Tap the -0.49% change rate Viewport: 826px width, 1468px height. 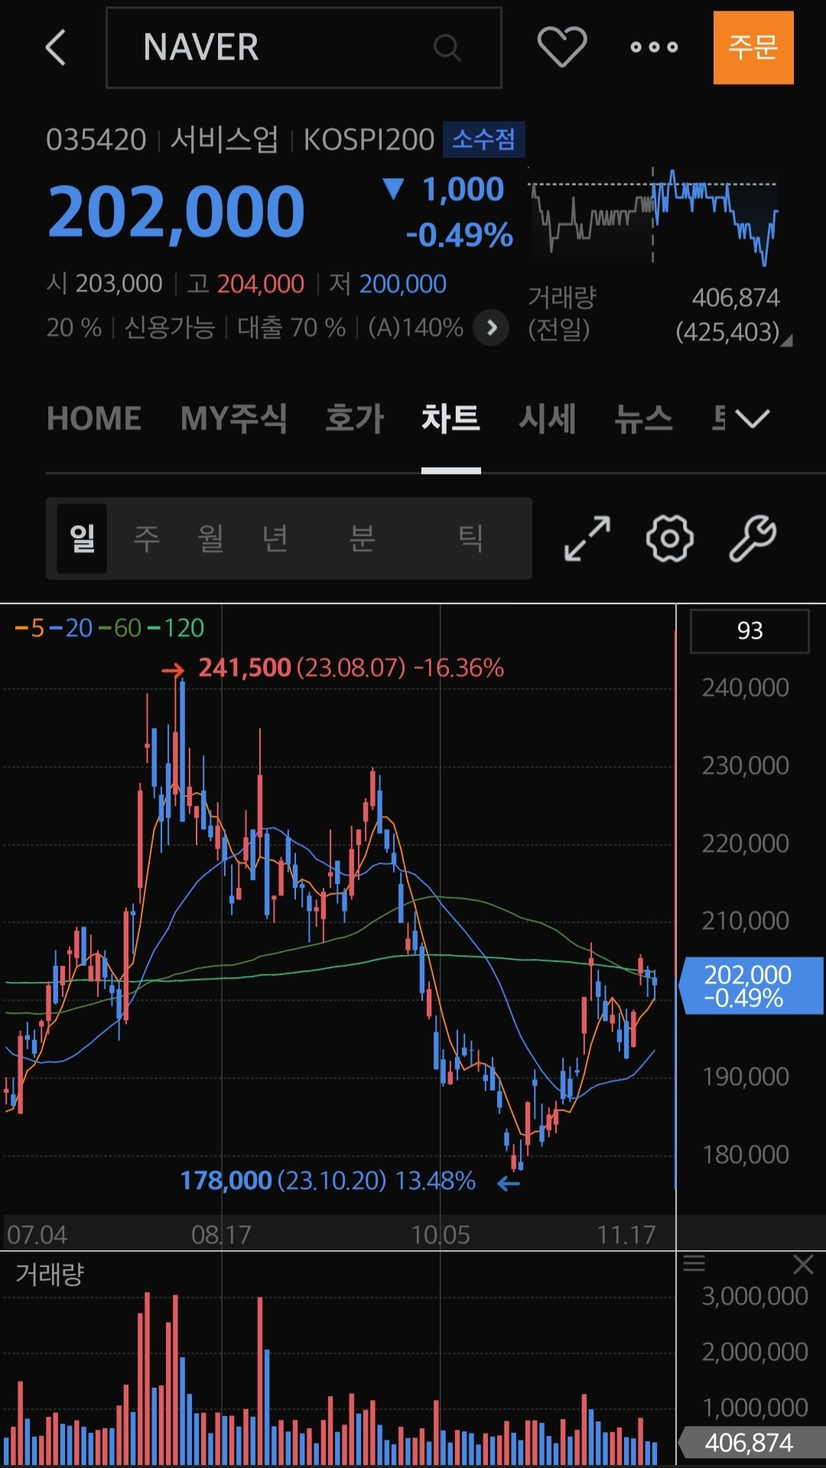click(460, 235)
